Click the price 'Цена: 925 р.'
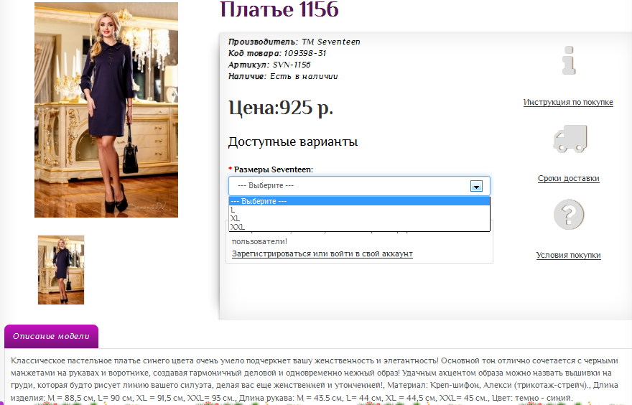This screenshot has width=632, height=405. tap(281, 108)
